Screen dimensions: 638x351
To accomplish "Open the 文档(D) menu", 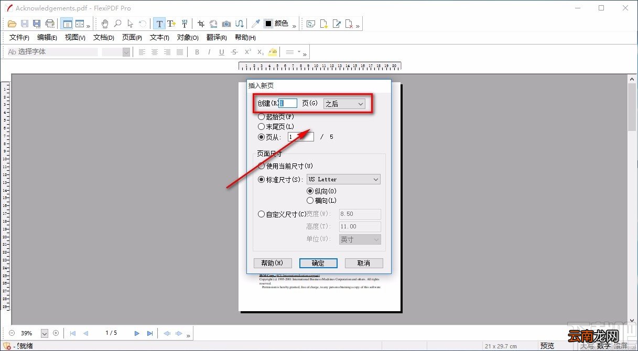I will click(104, 37).
